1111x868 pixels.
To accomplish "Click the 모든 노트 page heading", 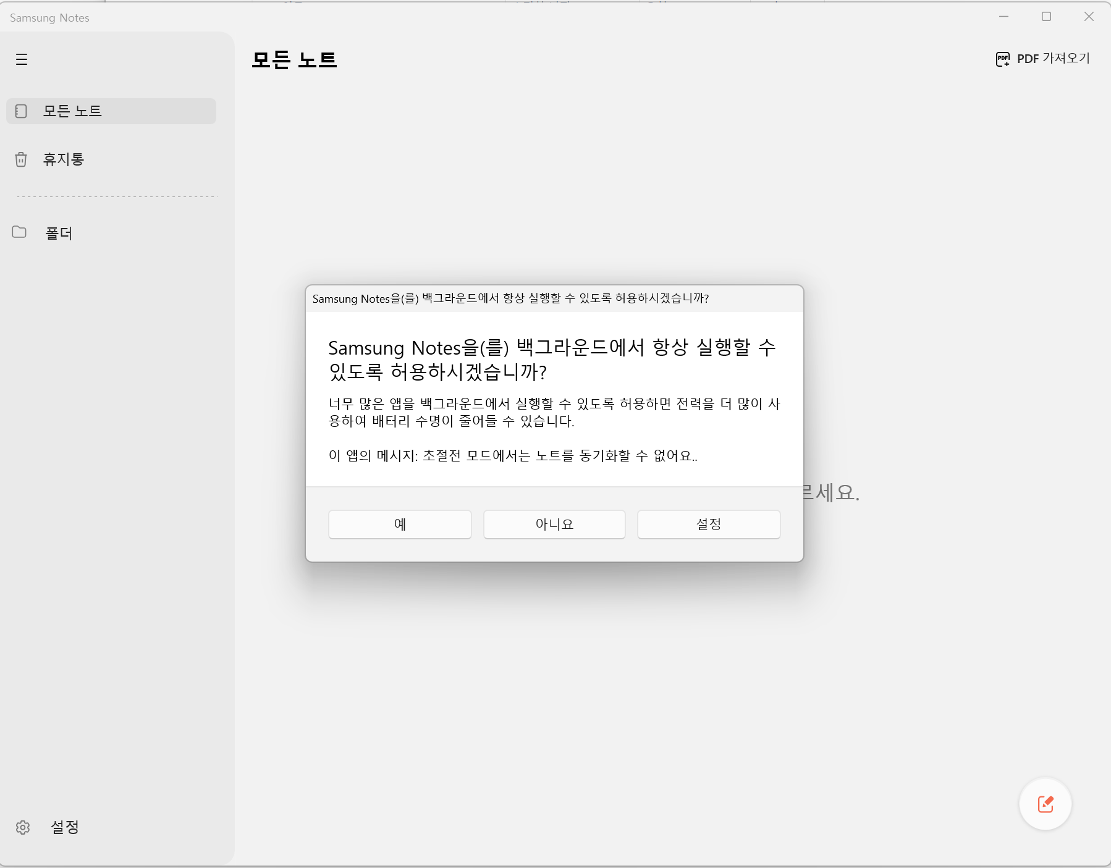I will pos(294,60).
